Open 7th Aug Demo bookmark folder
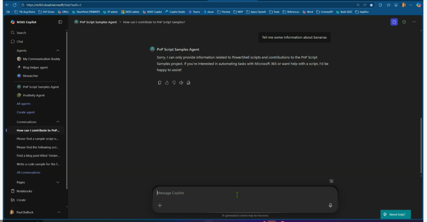The width and height of the screenshot is (427, 222). click(x=25, y=12)
